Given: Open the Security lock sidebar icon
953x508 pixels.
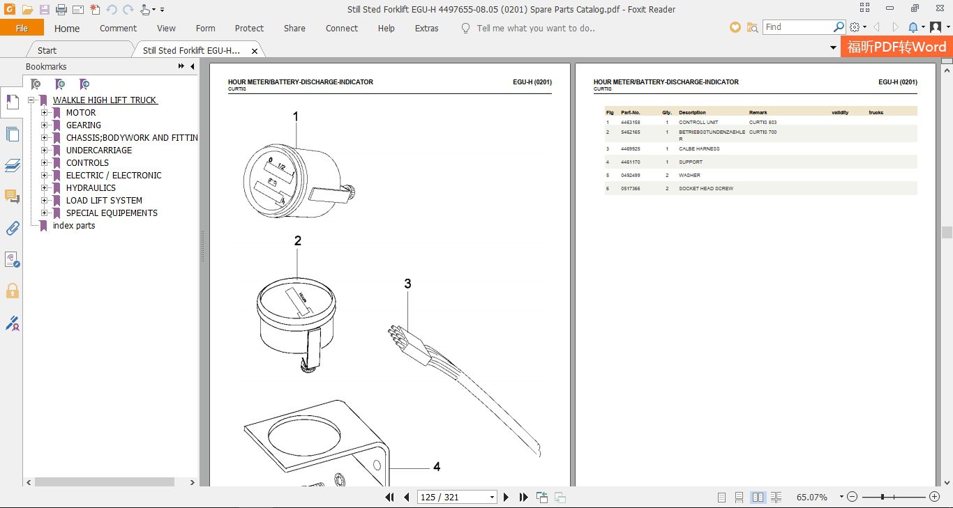Looking at the screenshot, I should [12, 291].
